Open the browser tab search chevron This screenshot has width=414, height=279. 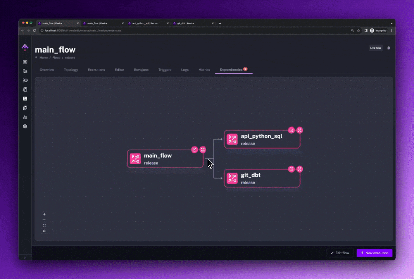(391, 23)
